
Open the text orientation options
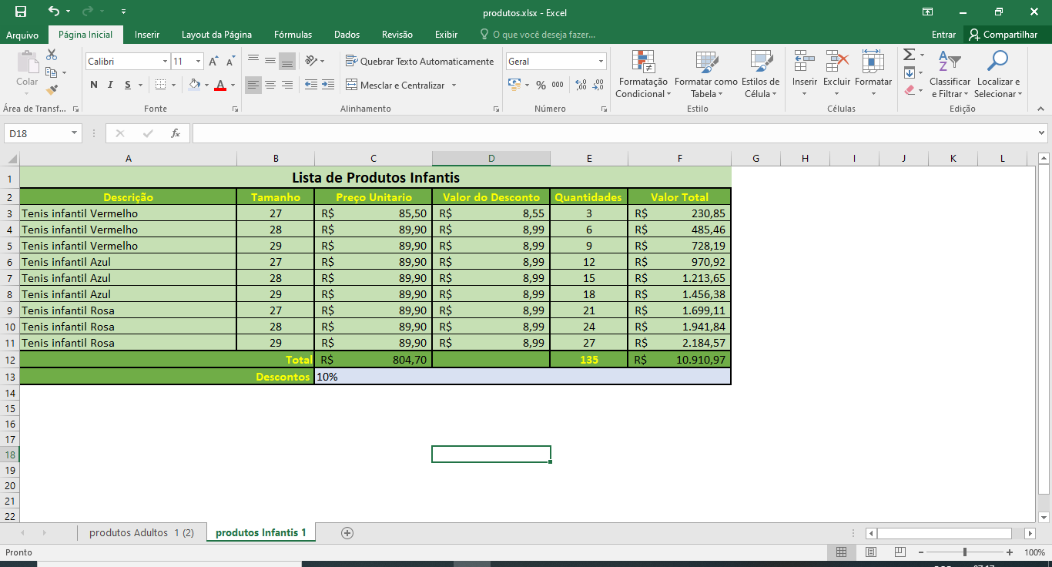coord(314,61)
